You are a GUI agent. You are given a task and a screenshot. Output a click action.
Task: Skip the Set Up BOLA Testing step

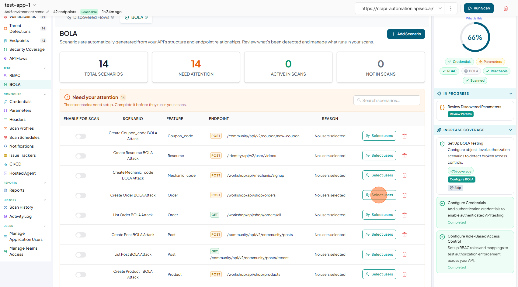click(x=455, y=188)
